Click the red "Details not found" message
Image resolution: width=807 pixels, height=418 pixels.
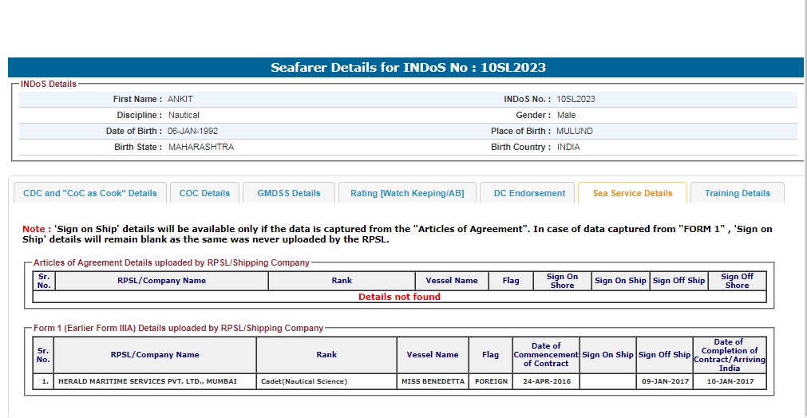(x=399, y=297)
